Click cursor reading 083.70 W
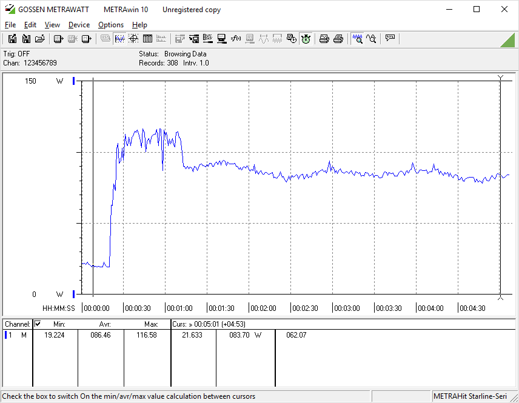The width and height of the screenshot is (519, 403). point(246,335)
